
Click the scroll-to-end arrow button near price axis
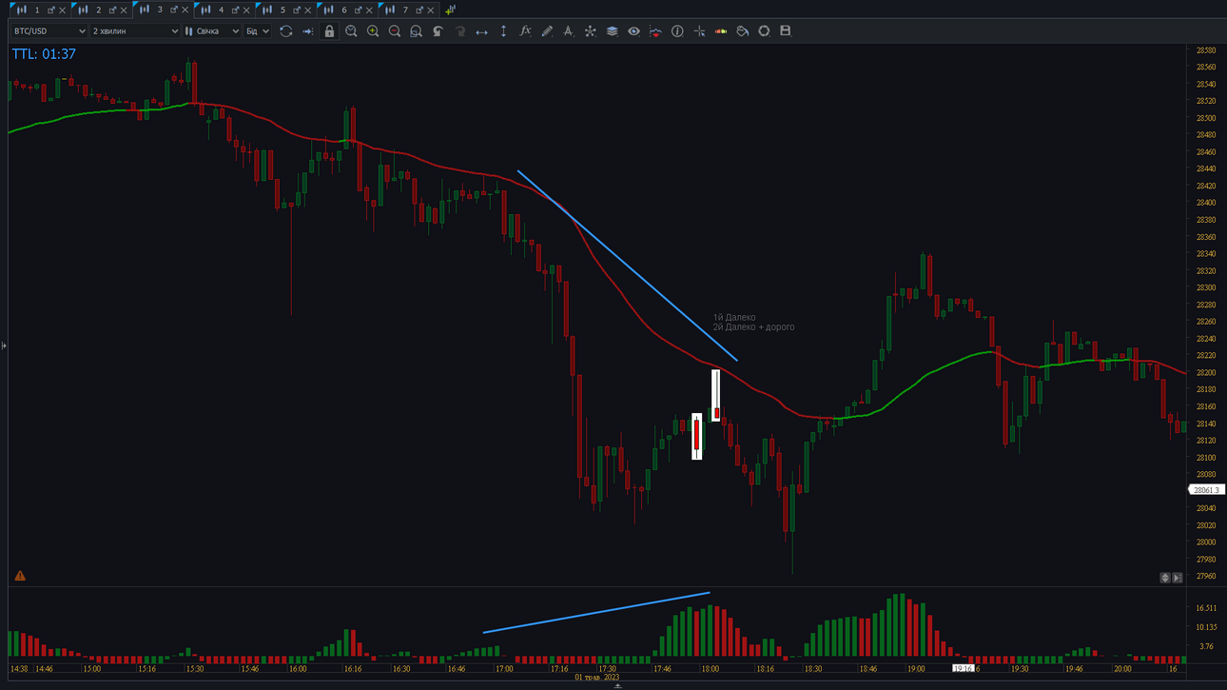pyautogui.click(x=1178, y=578)
